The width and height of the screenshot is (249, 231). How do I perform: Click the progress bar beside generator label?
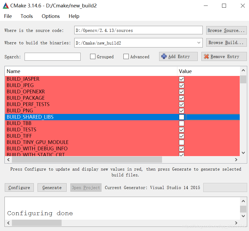point(225,187)
